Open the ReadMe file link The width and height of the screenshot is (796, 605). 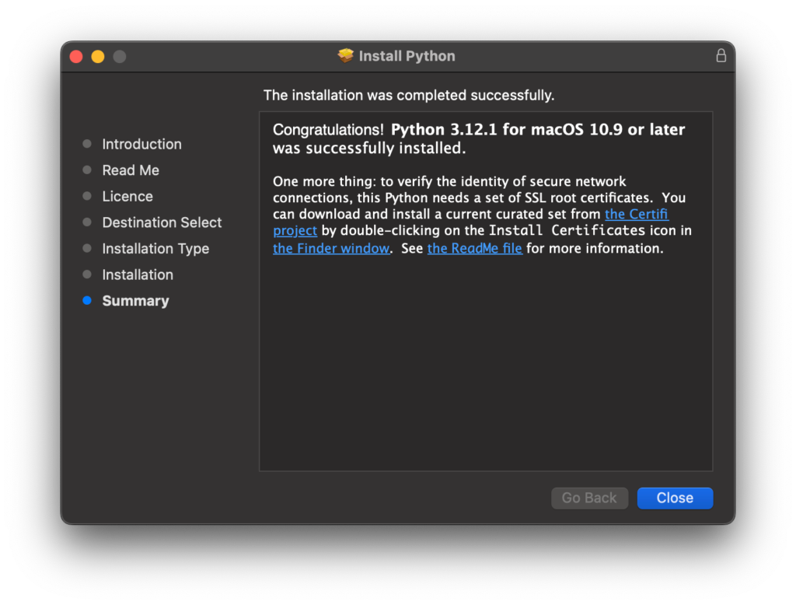pos(475,248)
